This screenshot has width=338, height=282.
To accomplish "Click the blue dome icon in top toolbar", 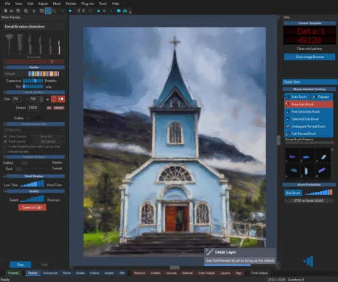I will click(x=118, y=11).
